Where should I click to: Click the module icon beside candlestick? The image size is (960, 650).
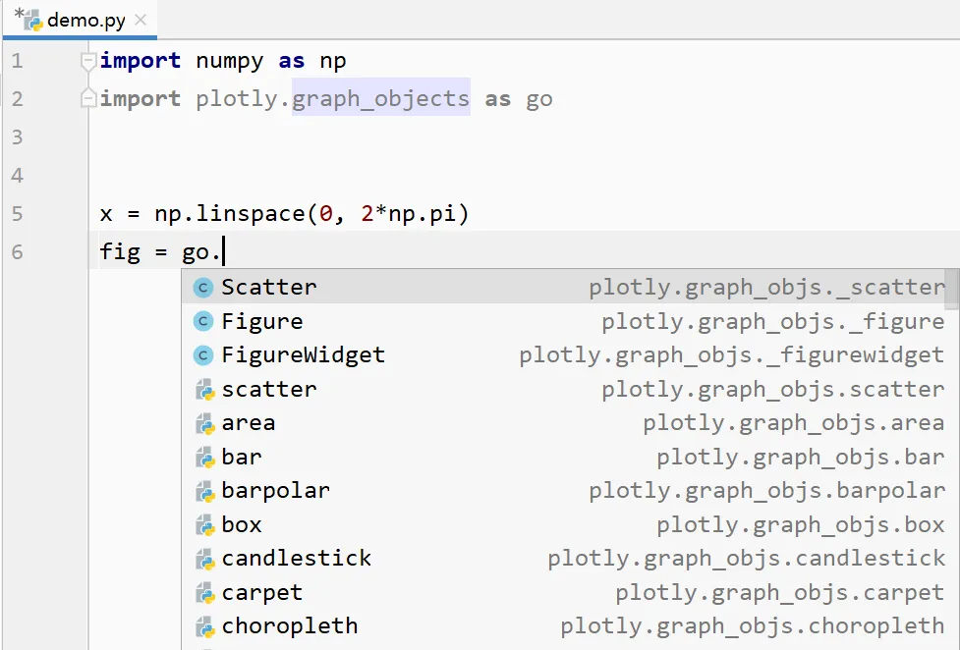pos(204,559)
